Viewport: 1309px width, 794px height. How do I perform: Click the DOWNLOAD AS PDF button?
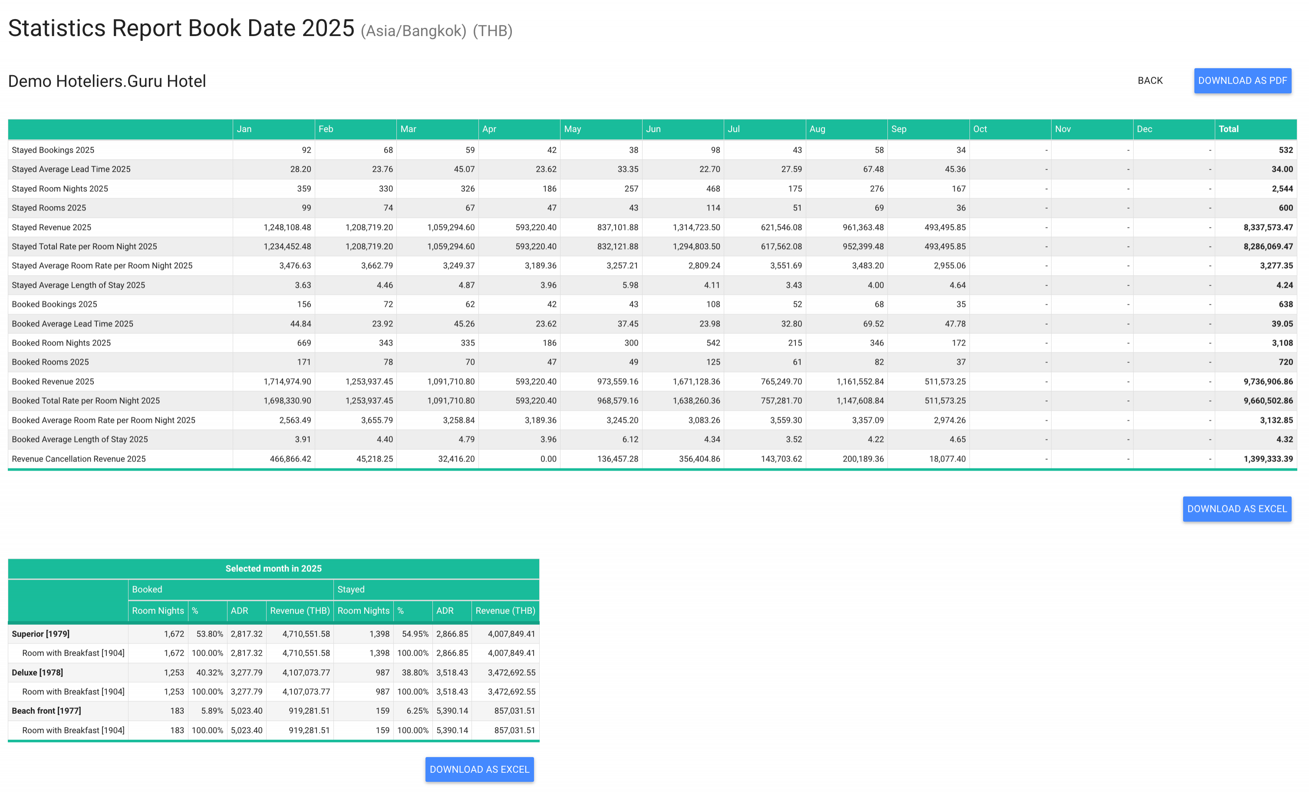[1242, 81]
